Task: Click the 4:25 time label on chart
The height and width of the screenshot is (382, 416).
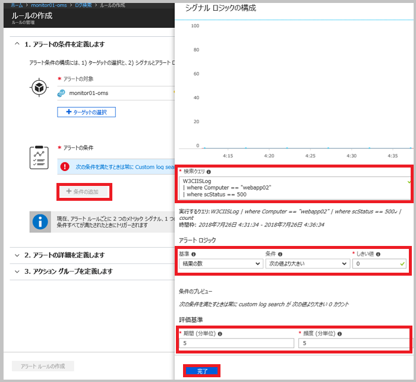Action: pyautogui.click(x=310, y=156)
